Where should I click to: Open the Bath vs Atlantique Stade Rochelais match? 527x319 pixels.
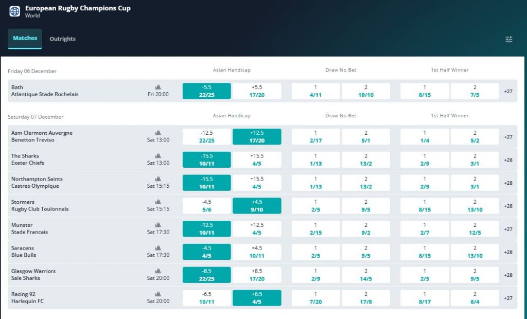click(45, 91)
